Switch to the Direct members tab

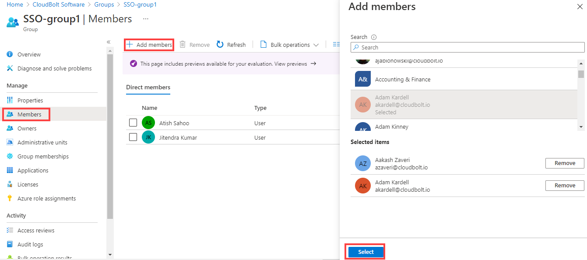click(x=148, y=87)
